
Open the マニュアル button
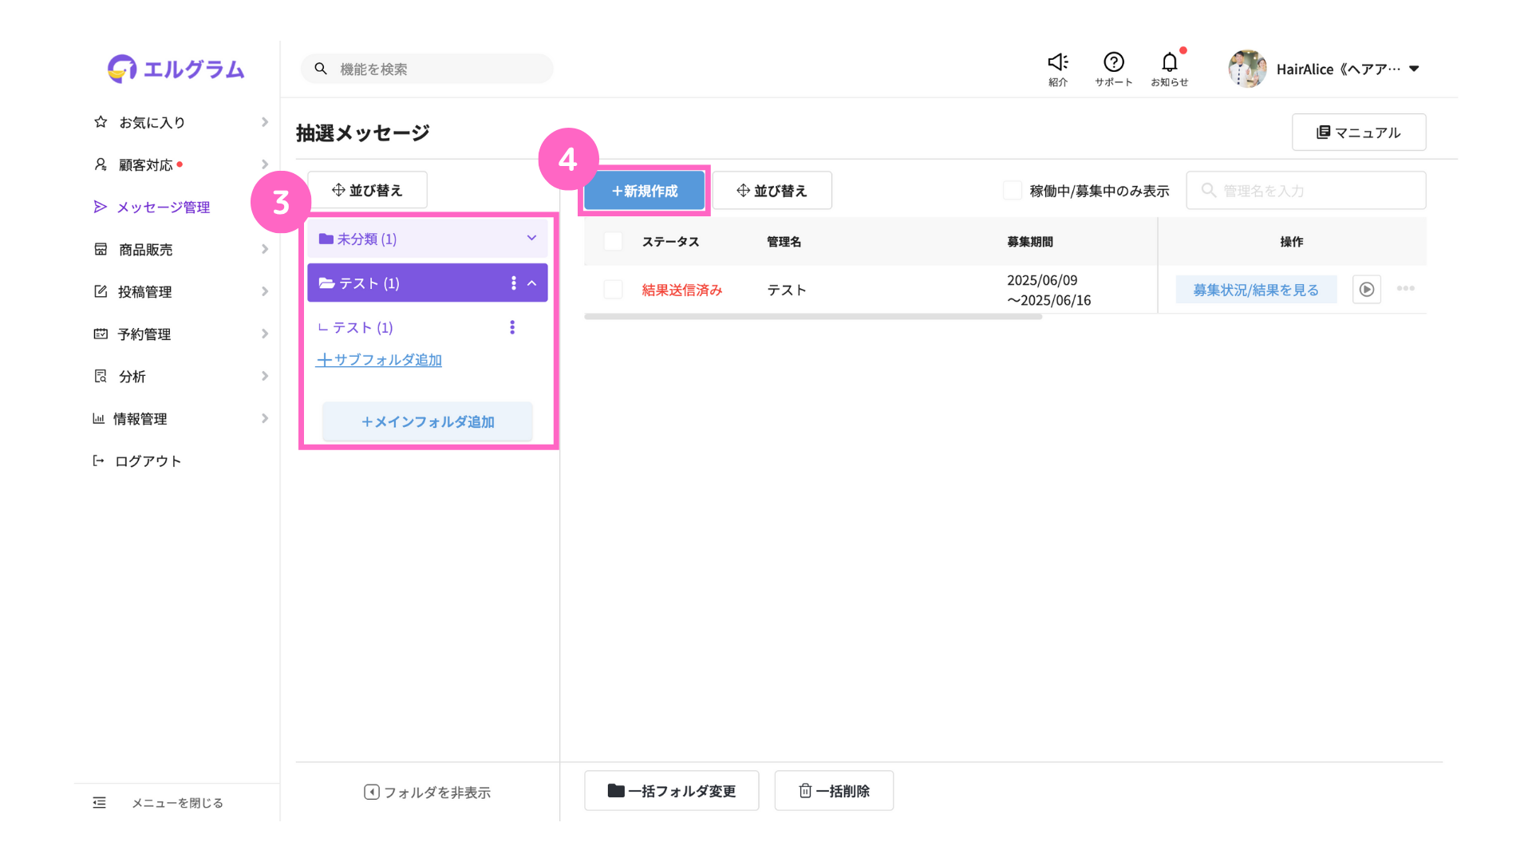pos(1359,132)
